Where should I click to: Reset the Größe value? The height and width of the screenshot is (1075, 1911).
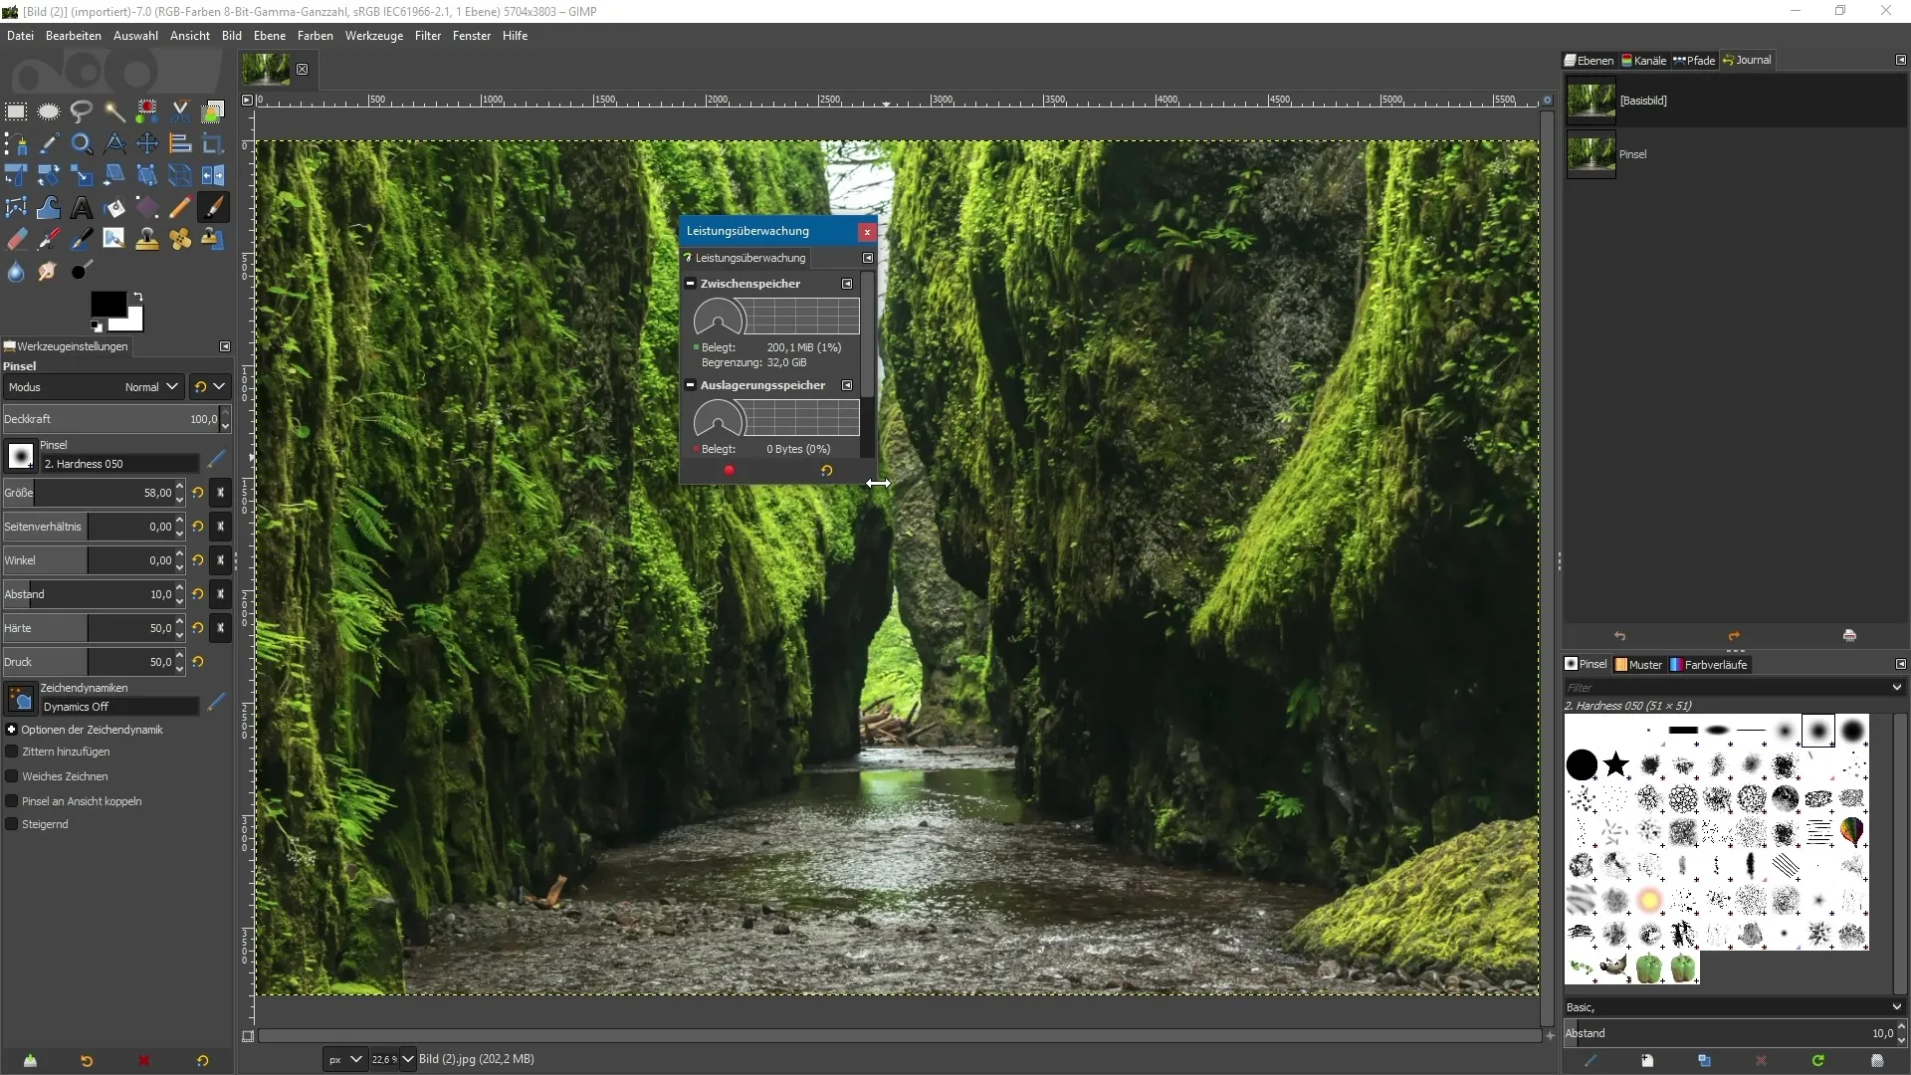198,493
